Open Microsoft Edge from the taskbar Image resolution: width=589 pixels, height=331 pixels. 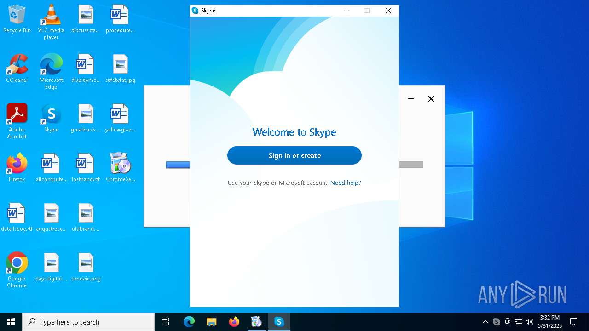[189, 322]
